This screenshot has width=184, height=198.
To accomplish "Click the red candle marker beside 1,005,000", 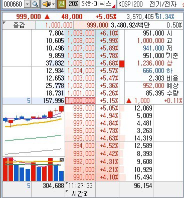I will [x=122, y=64].
